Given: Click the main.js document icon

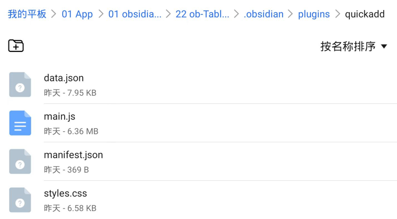Looking at the screenshot, I should click(x=20, y=123).
